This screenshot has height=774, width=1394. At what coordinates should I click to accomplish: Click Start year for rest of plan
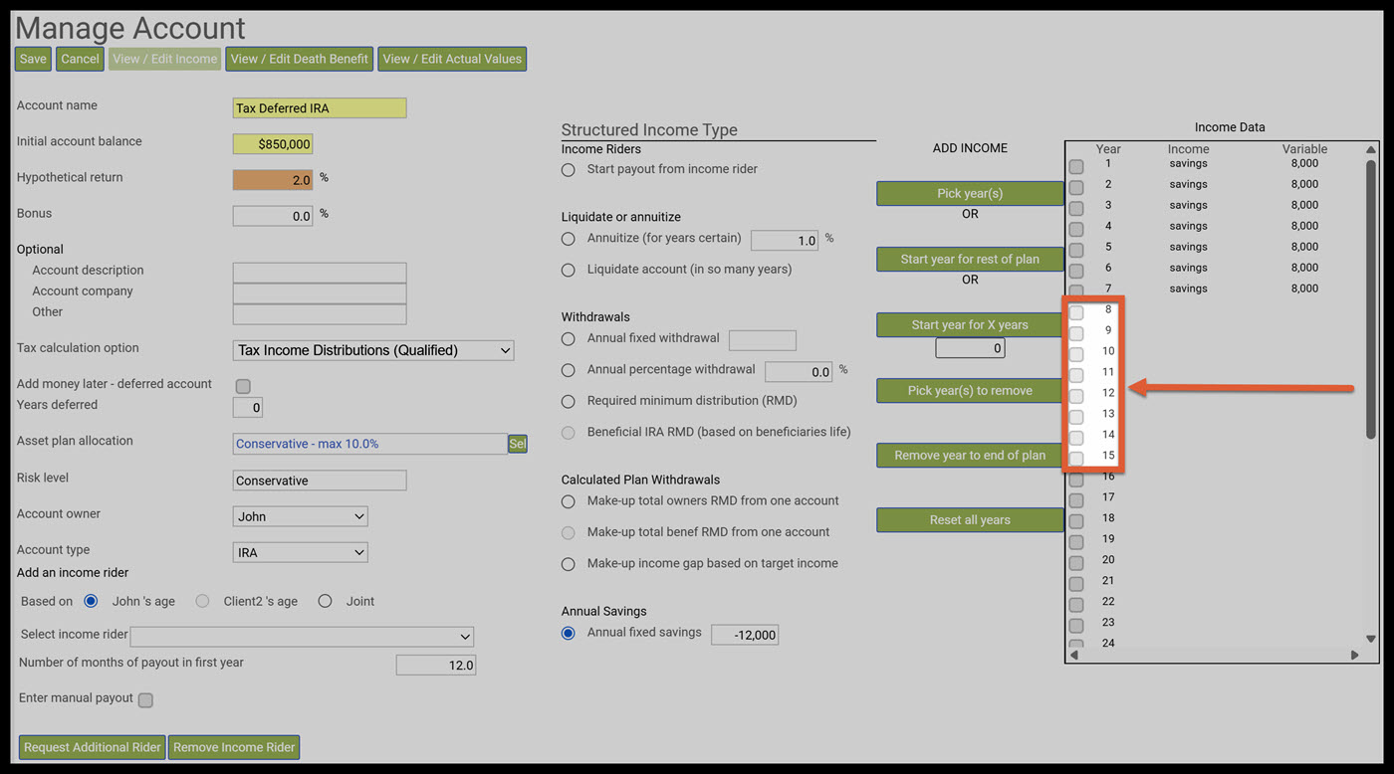tap(970, 259)
